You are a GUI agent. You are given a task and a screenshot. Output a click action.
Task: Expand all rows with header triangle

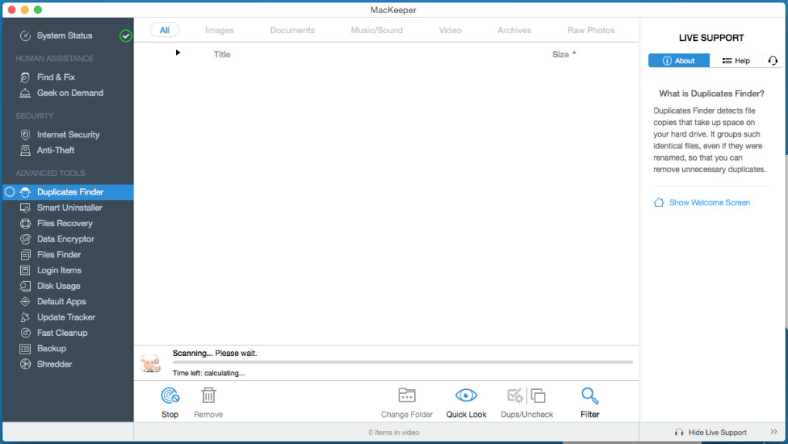(x=178, y=53)
